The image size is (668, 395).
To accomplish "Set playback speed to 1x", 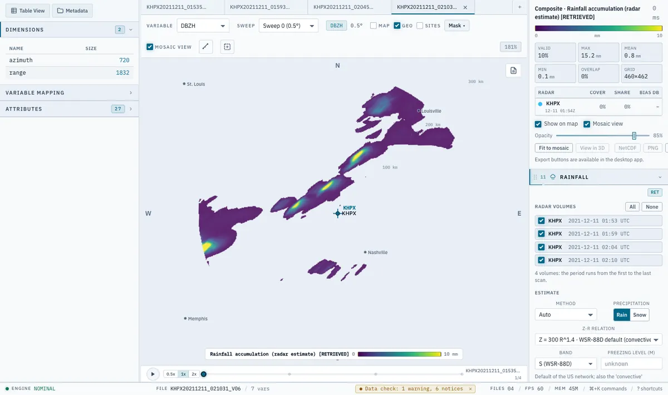I will point(183,374).
